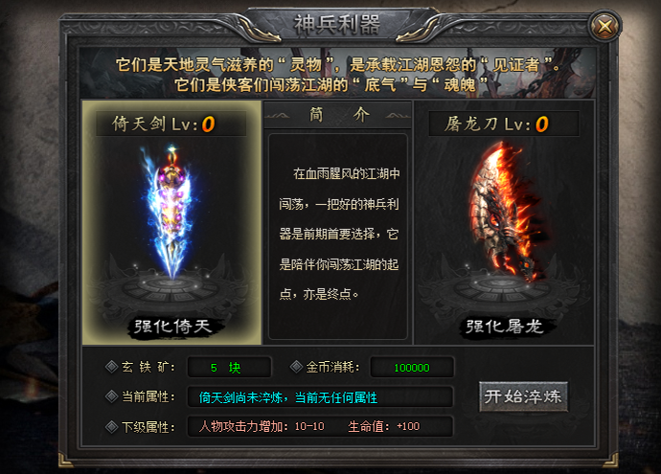Select the 倚天剑 sword image
This screenshot has width=661, height=474.
[x=171, y=213]
